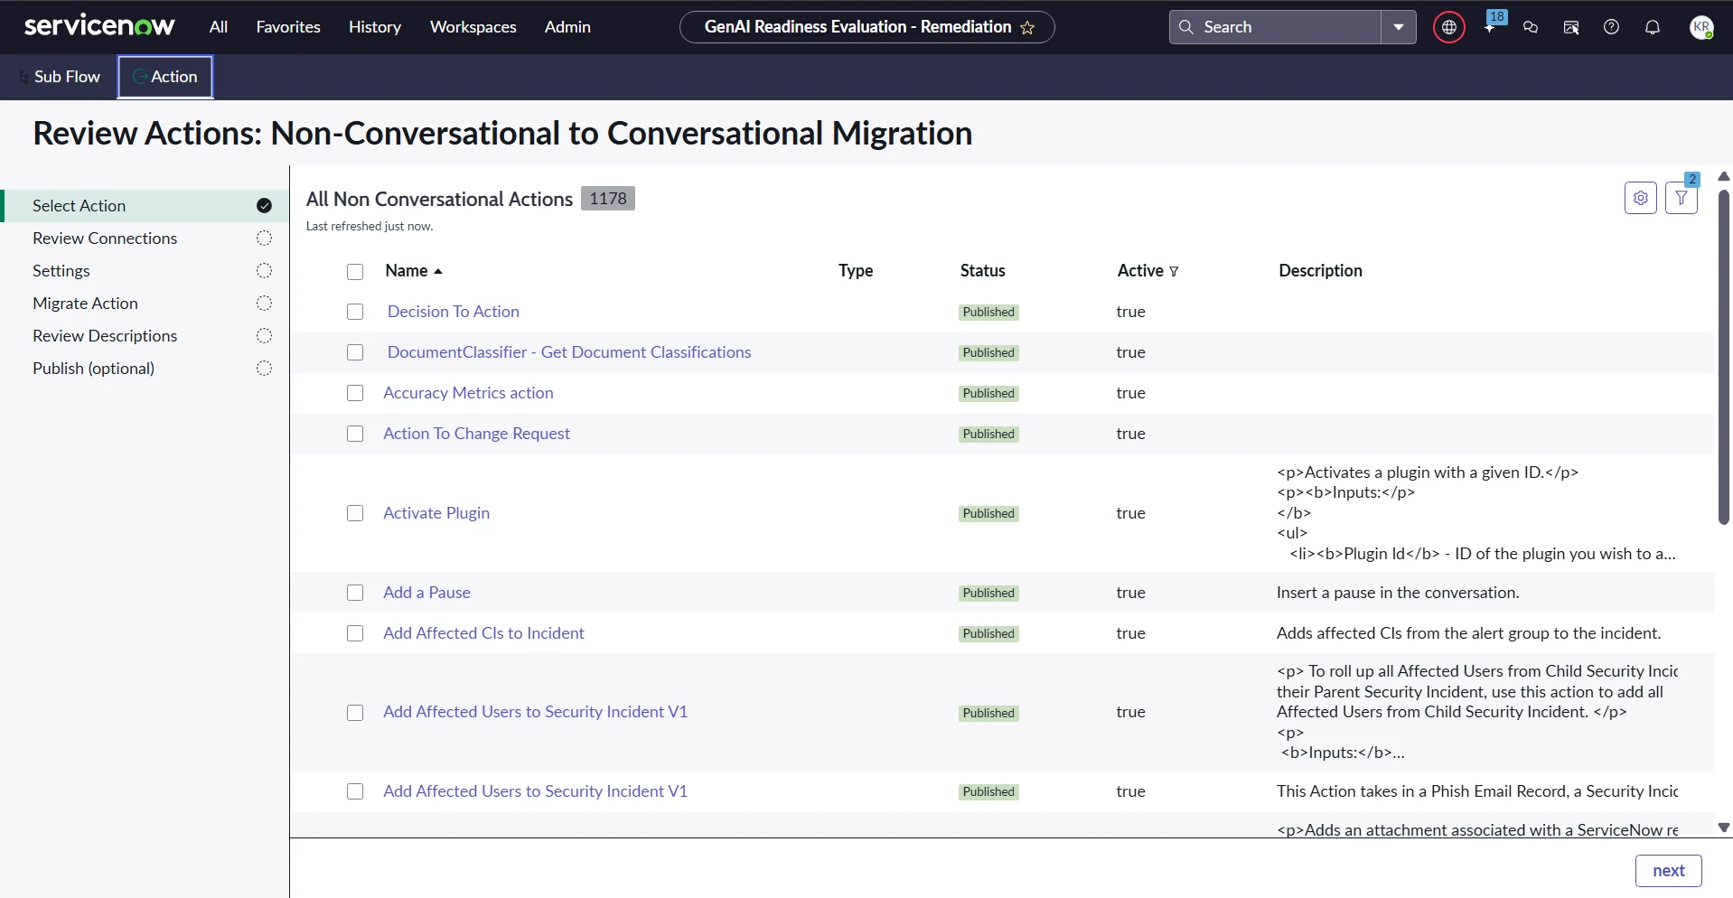Open the Admin menu
Screen dimensions: 1733x898
[x=567, y=27]
